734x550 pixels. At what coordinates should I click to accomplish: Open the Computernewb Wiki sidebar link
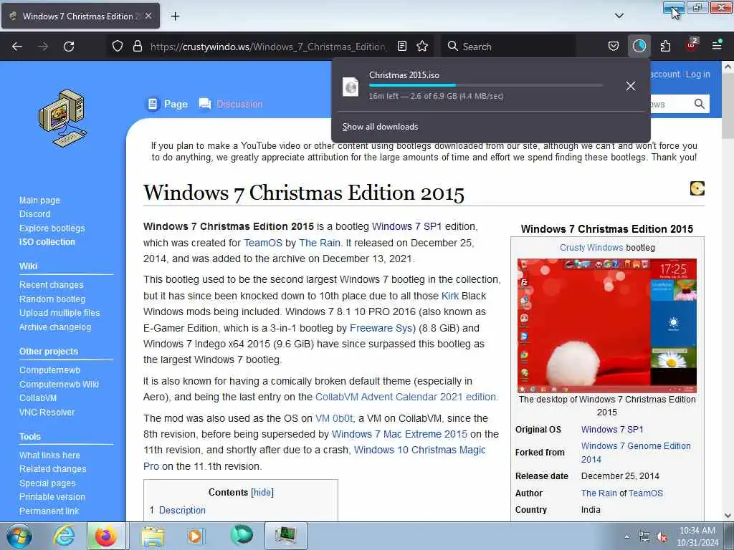pos(59,384)
